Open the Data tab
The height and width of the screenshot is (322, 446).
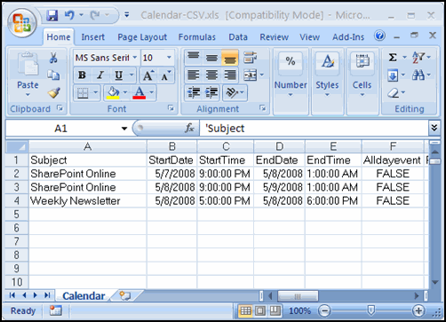tap(238, 37)
